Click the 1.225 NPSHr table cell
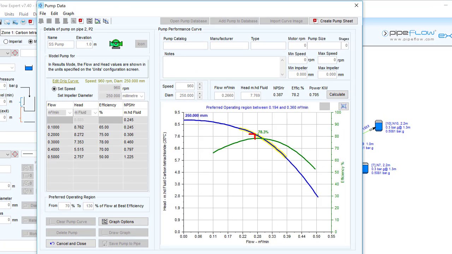Image resolution: width=452 pixels, height=254 pixels. tap(135, 157)
